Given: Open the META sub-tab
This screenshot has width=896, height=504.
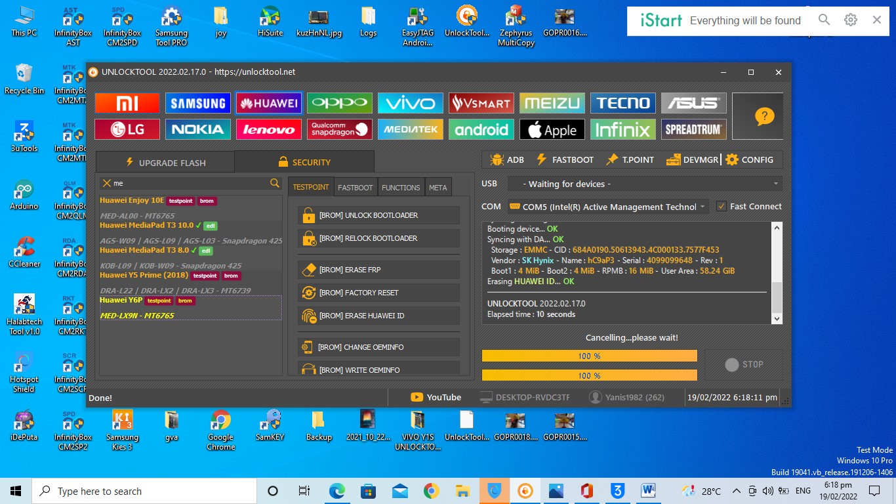Looking at the screenshot, I should 438,187.
